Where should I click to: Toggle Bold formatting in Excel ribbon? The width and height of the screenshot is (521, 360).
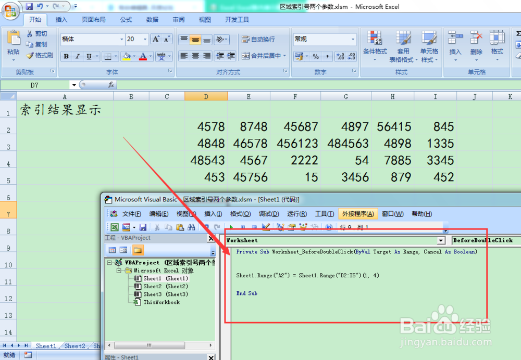point(66,56)
